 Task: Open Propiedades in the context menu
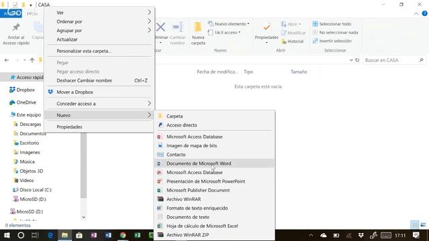pos(99,127)
